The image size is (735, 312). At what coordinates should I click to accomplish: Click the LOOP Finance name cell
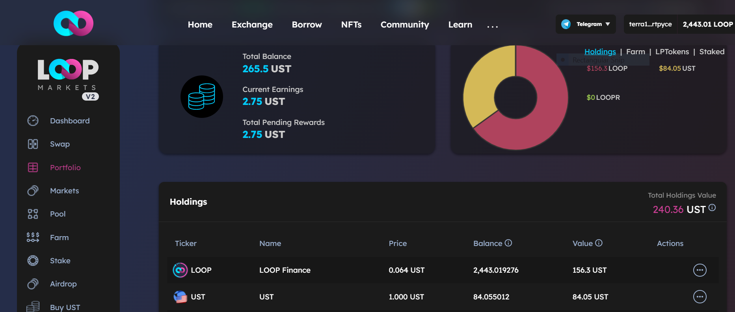tap(285, 270)
